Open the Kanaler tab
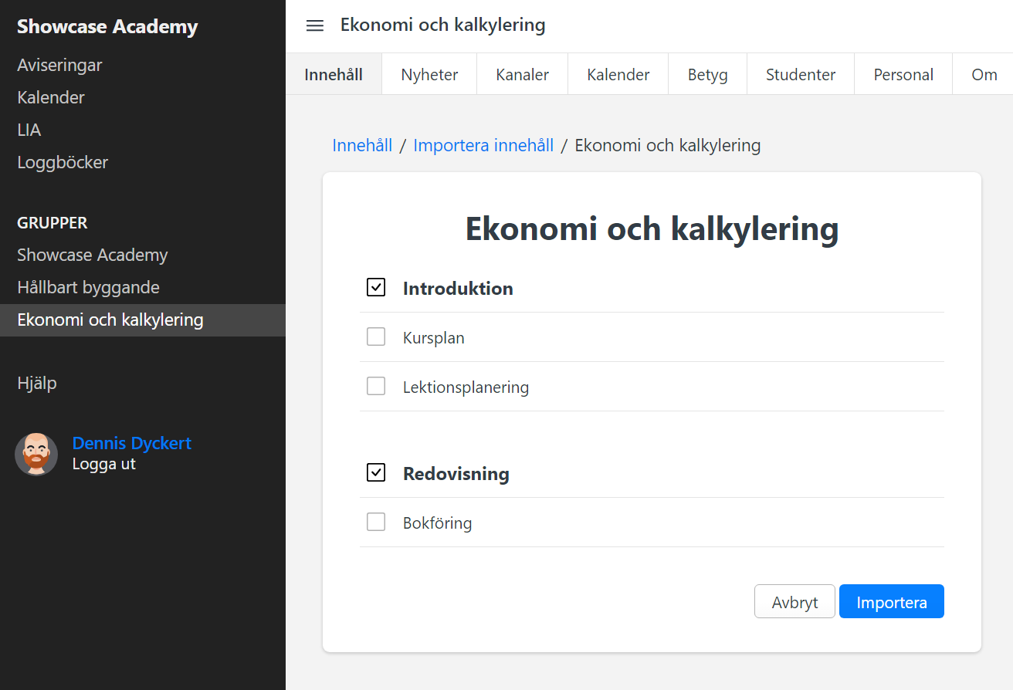The width and height of the screenshot is (1013, 690). [523, 75]
